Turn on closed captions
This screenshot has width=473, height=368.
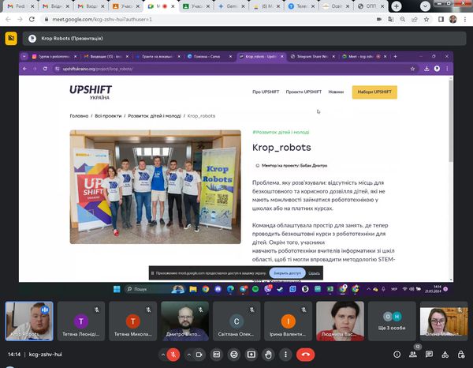(216, 355)
